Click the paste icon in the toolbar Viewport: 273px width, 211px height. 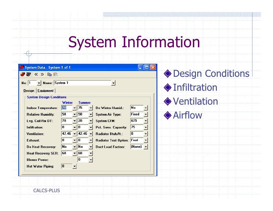[x=55, y=74]
